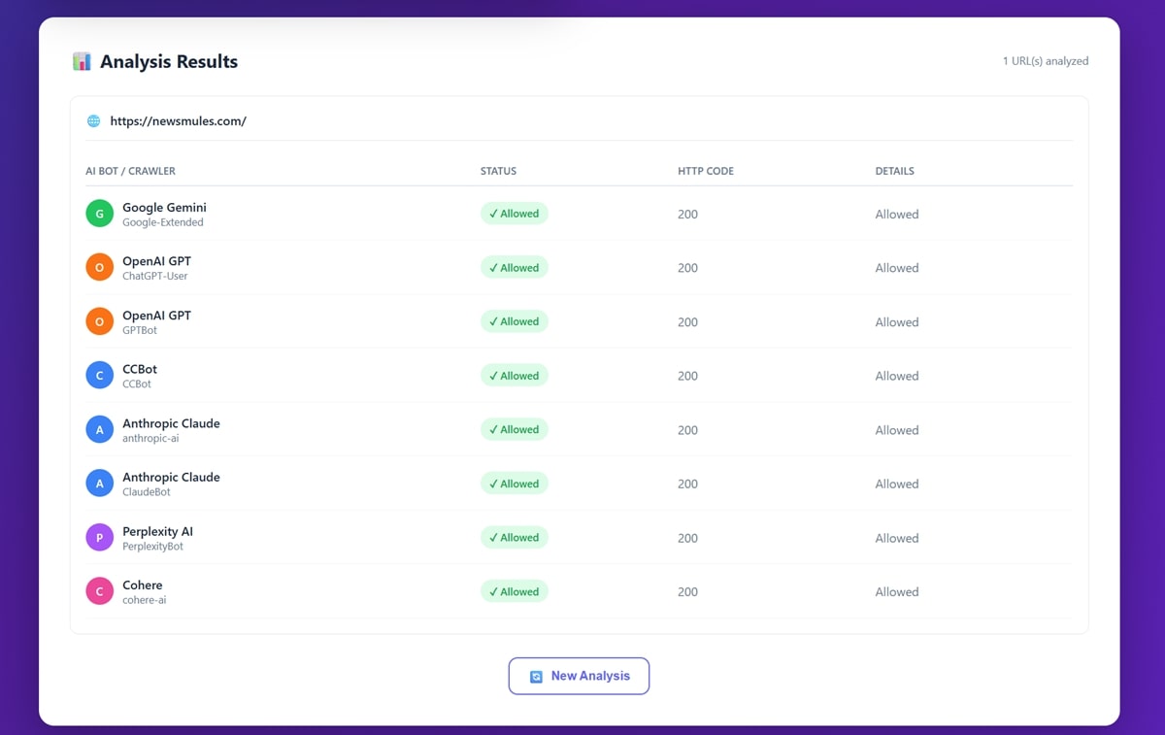Click the AI BOT / CRAWLER column header
Image resolution: width=1165 pixels, height=735 pixels.
point(130,171)
